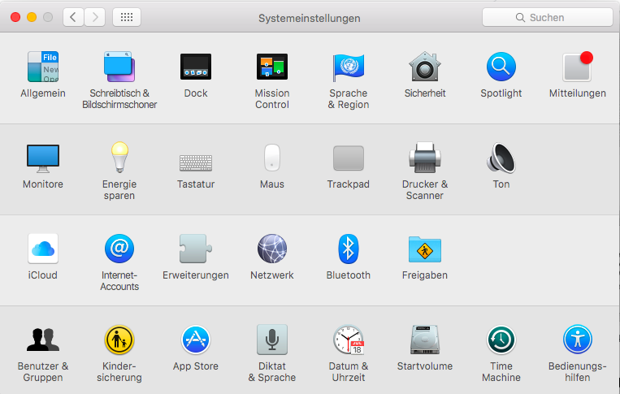
Task: Open Bluetooth settings
Action: 349,249
